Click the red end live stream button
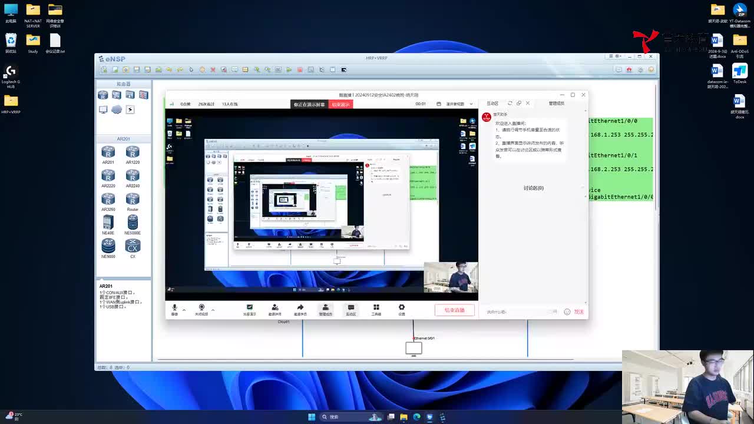The width and height of the screenshot is (754, 424). [455, 310]
